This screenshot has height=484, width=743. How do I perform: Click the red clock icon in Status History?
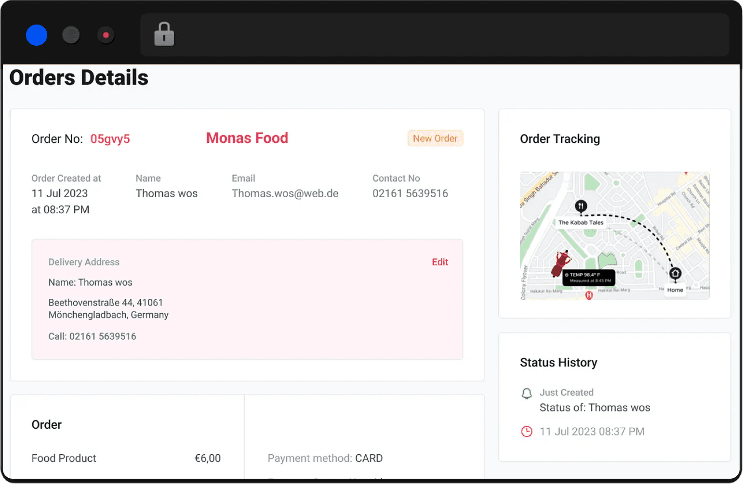point(527,432)
